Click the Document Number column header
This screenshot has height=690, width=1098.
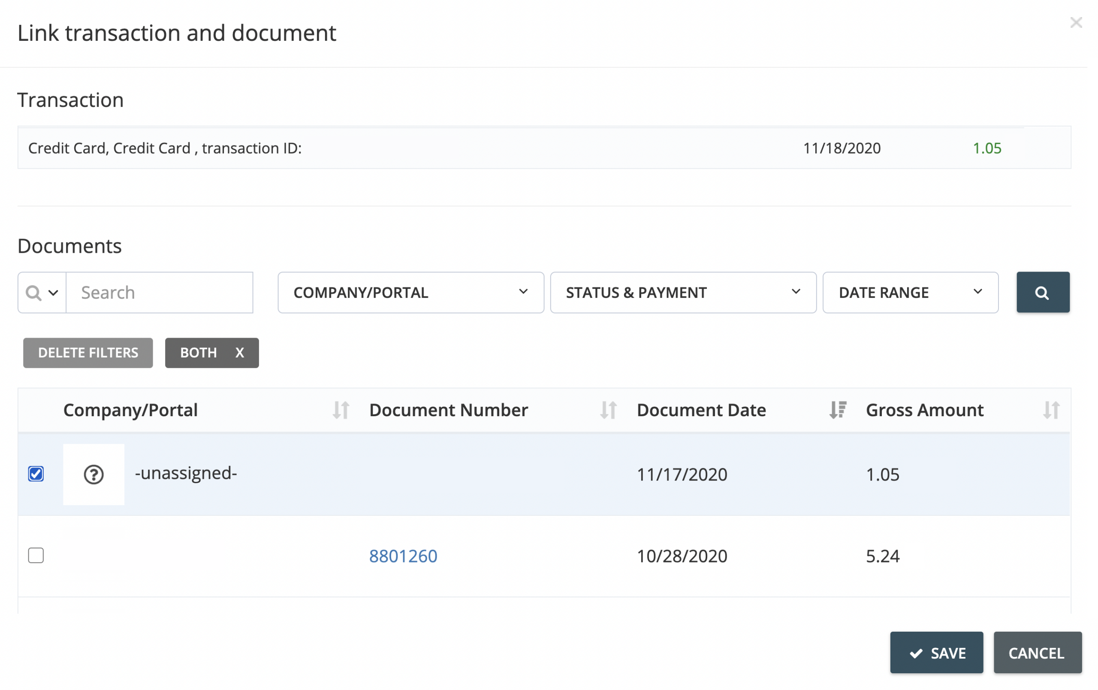[449, 410]
